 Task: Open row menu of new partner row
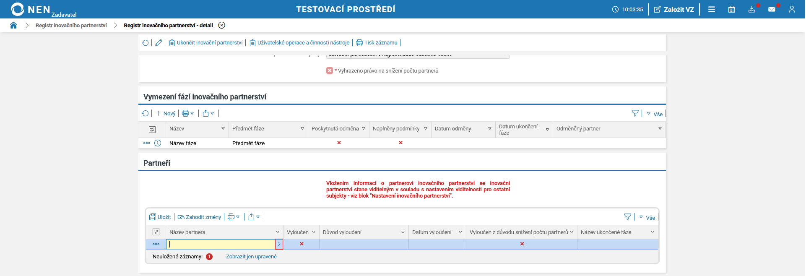tap(156, 244)
